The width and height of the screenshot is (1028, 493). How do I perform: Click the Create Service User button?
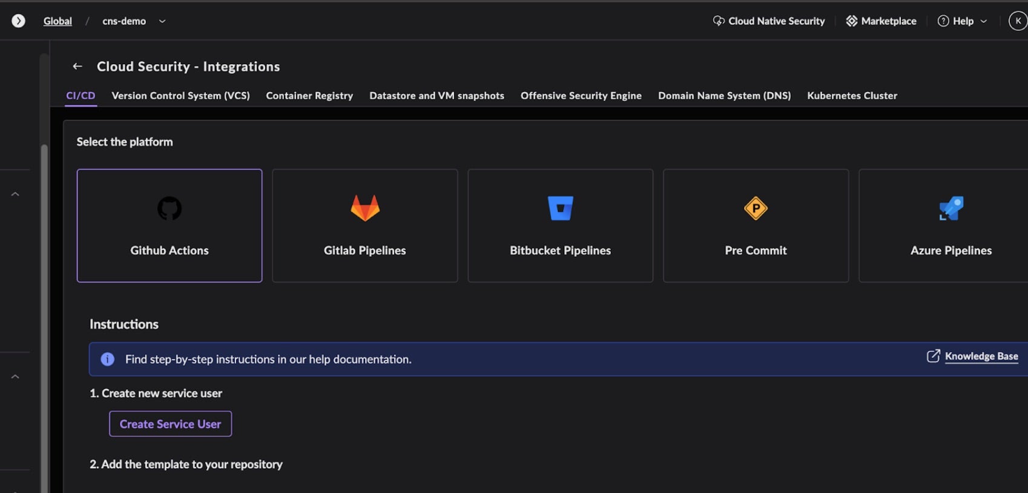pyautogui.click(x=170, y=424)
